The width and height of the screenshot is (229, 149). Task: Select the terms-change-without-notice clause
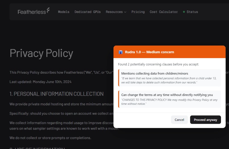tap(169, 99)
